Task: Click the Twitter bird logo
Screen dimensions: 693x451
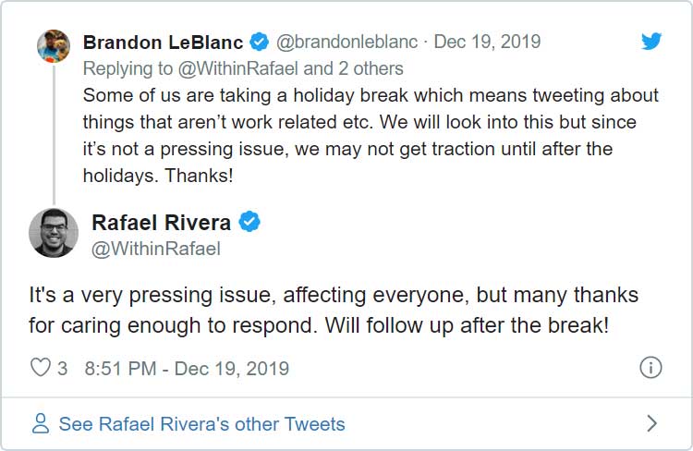Action: tap(652, 42)
